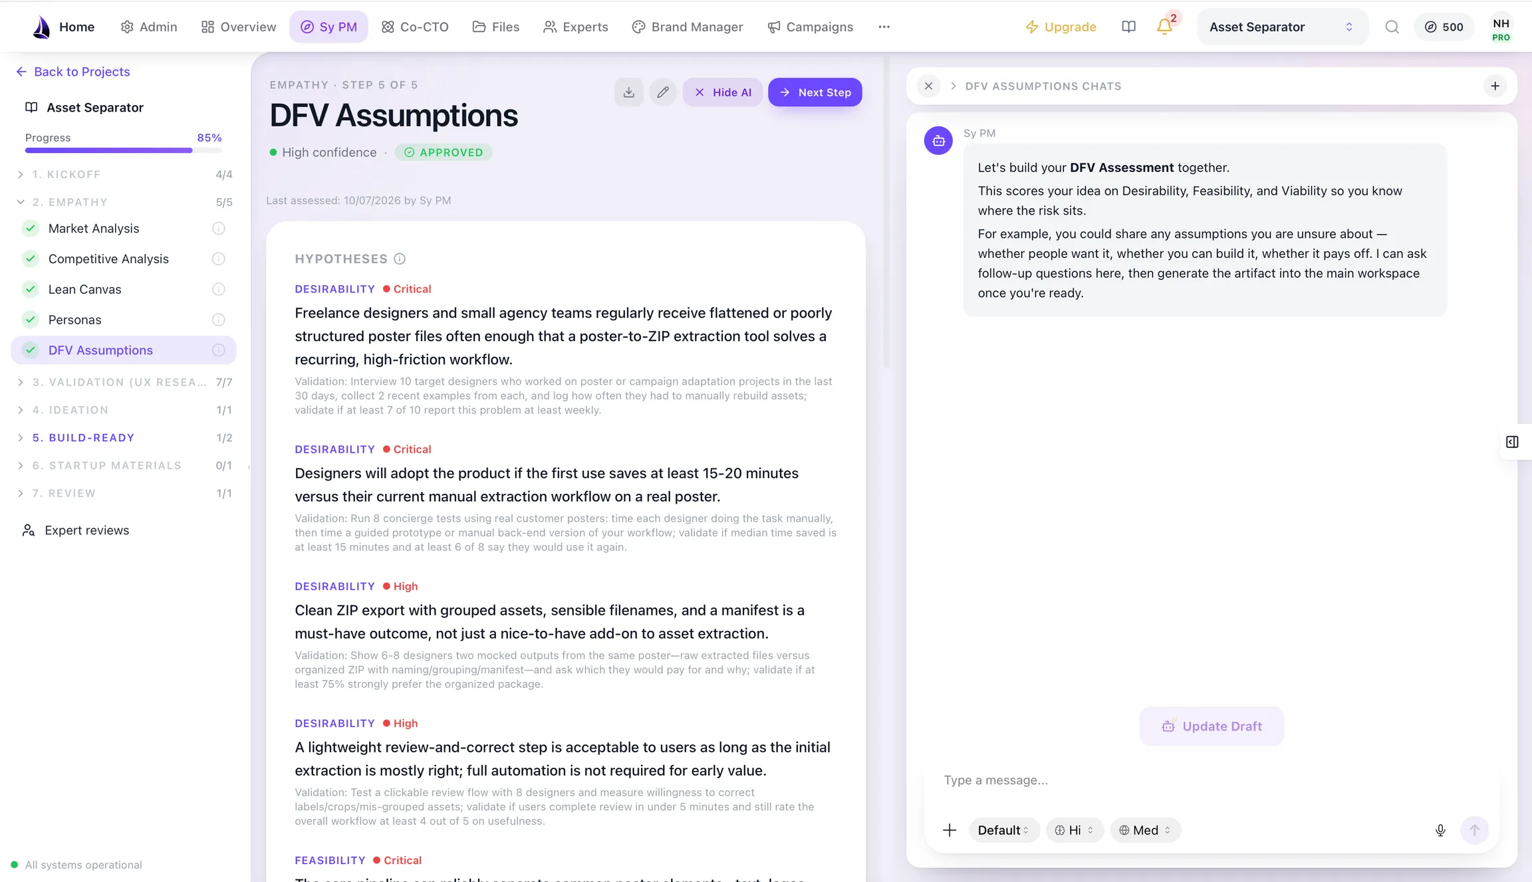Click the Expert reviews person icon

click(x=28, y=530)
